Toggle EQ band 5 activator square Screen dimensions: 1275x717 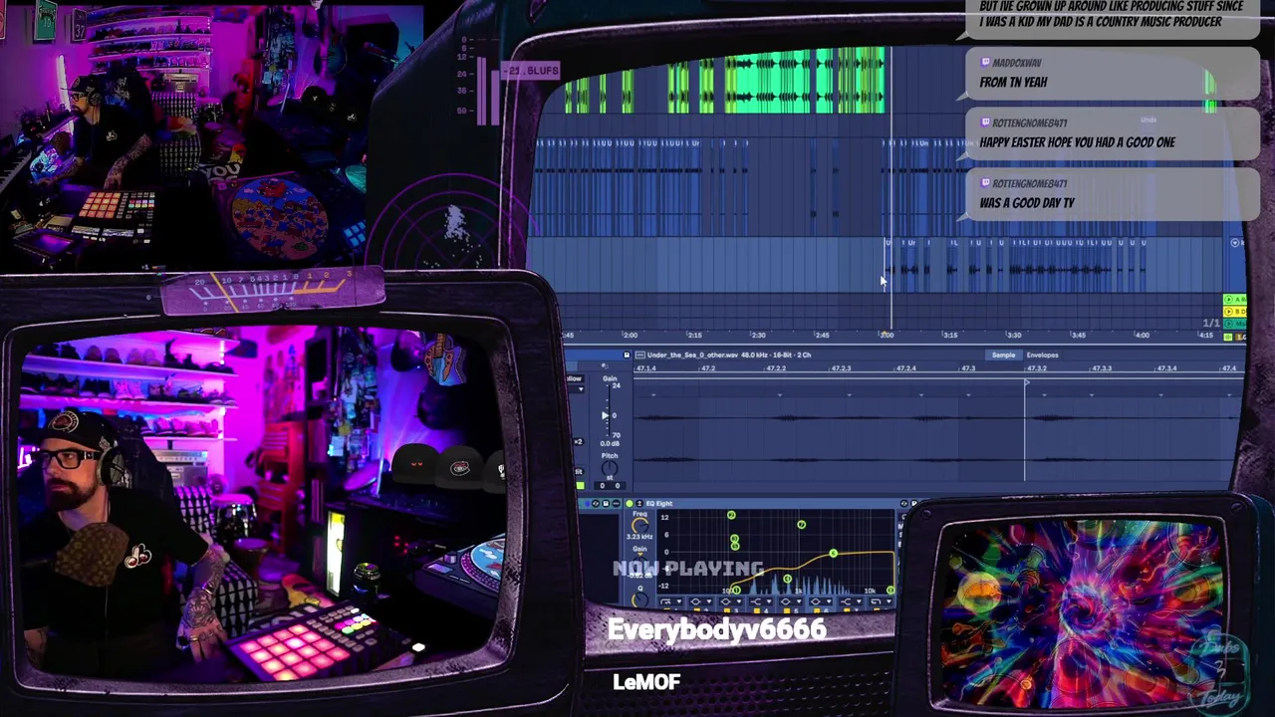click(787, 610)
